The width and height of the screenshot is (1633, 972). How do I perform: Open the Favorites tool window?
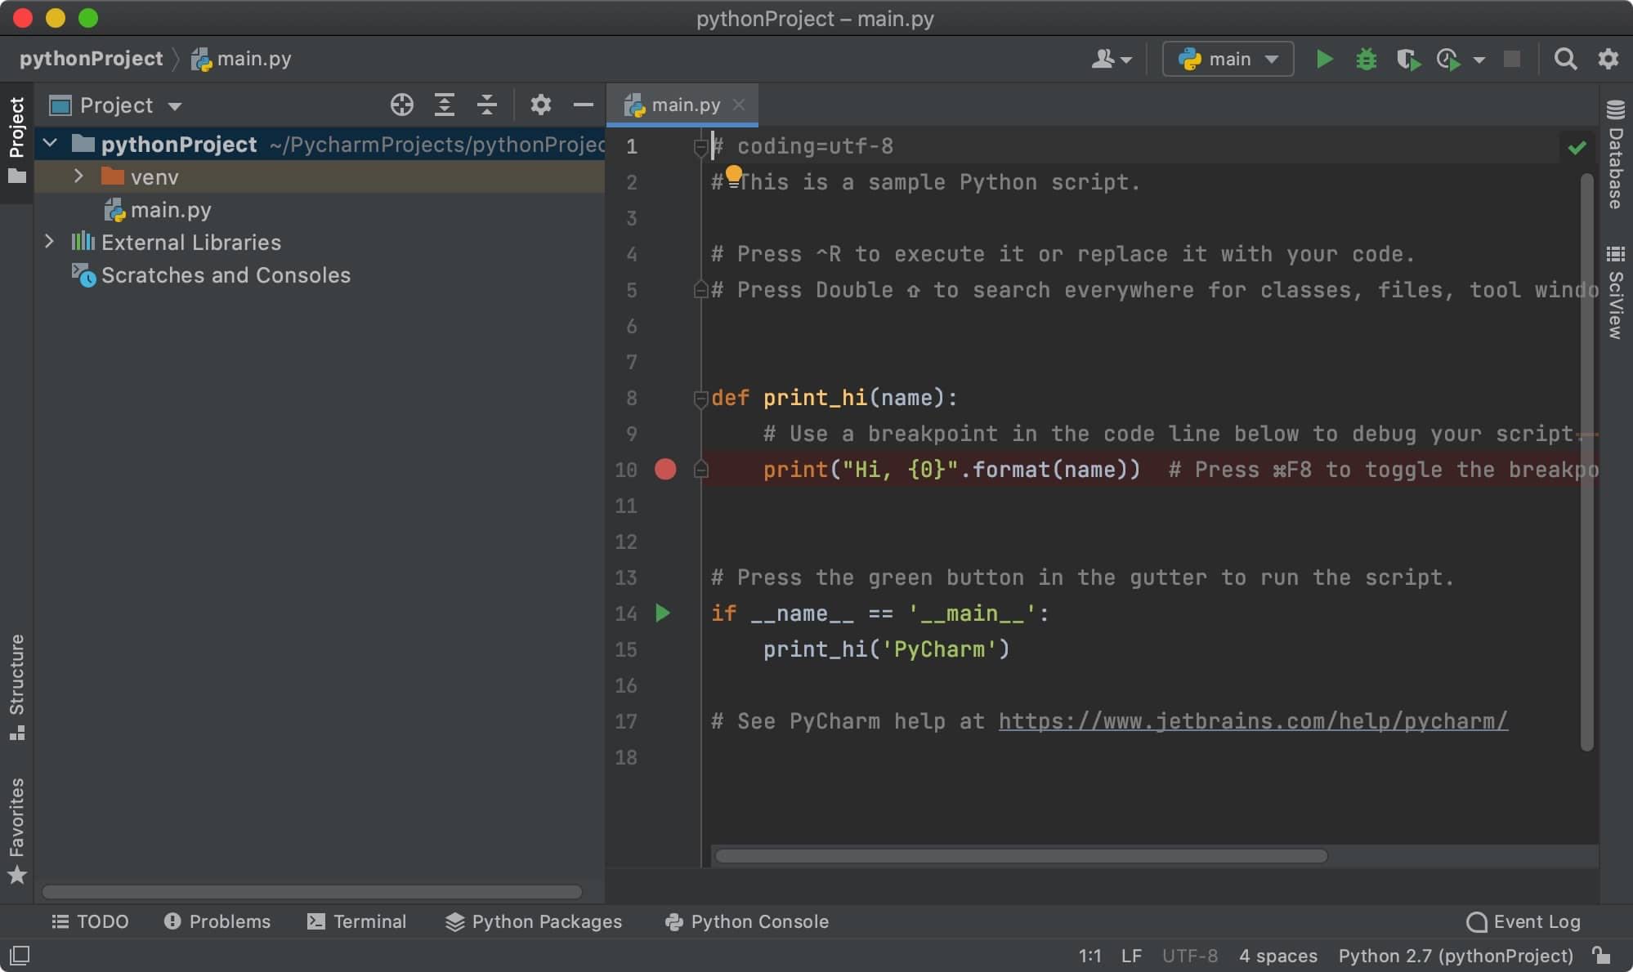click(x=16, y=831)
